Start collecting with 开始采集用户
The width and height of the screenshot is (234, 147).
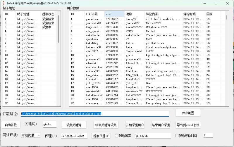[x=135, y=125]
